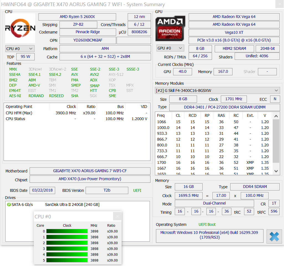
Task: Select the CPU HFM (Max) row
Action: click(77, 113)
